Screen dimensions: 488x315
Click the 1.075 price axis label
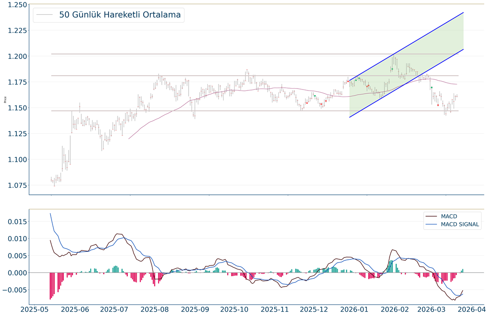14,186
